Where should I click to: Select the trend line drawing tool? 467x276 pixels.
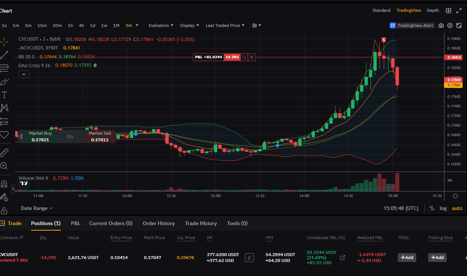[x=4, y=55]
